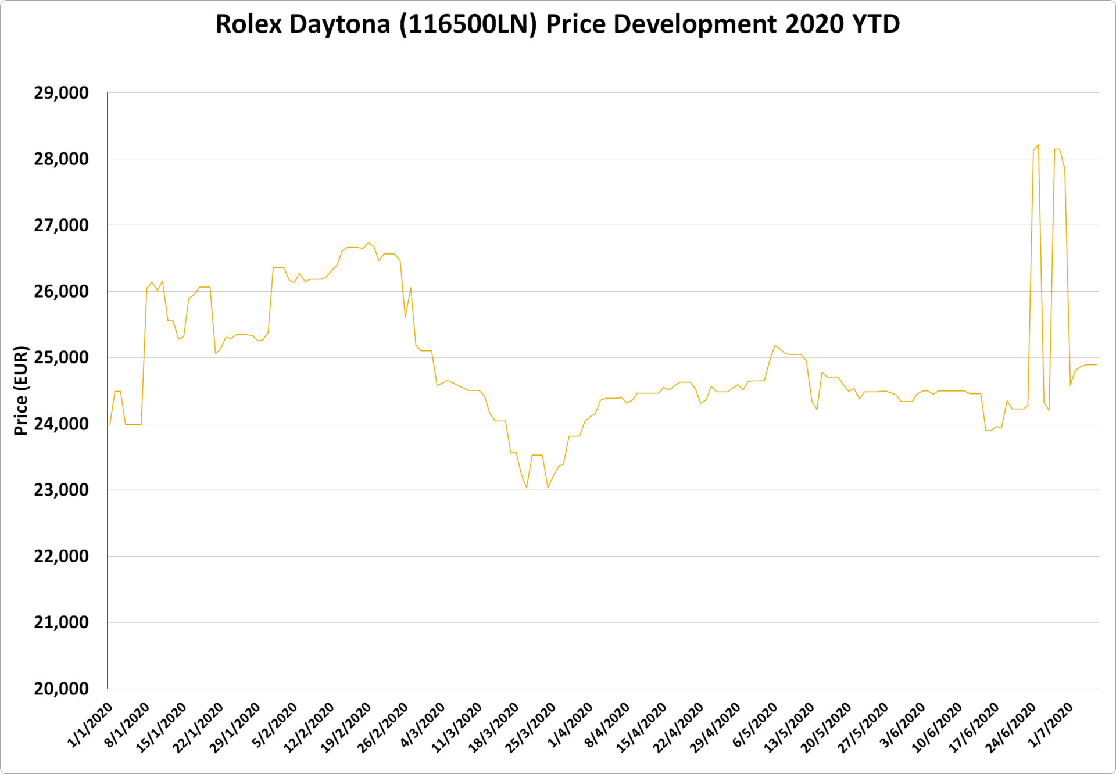The height and width of the screenshot is (774, 1116).
Task: Click the chart title text
Action: pyautogui.click(x=557, y=24)
